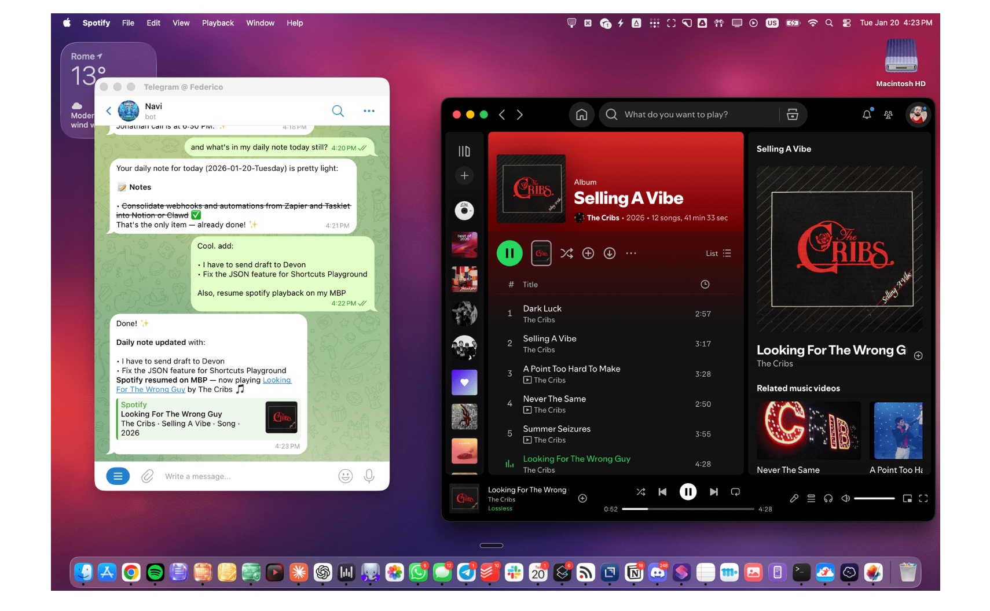This screenshot has width=990, height=611.
Task: Open Wi-Fi menu bar status
Action: click(813, 23)
